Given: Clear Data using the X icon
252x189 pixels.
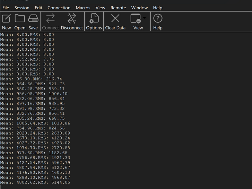Looking at the screenshot, I should (x=115, y=18).
